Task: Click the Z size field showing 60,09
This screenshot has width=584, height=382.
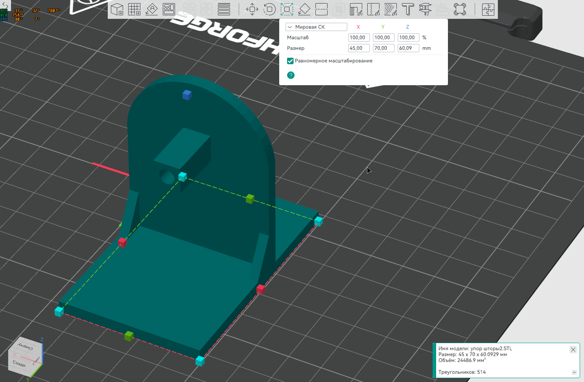Action: tap(408, 48)
